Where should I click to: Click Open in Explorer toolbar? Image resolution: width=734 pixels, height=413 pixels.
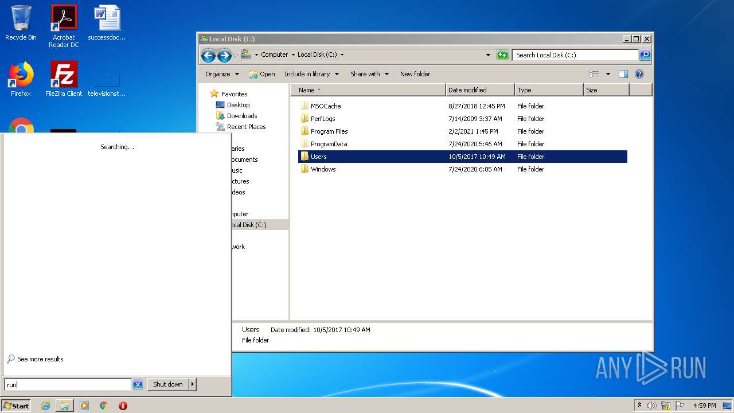tap(262, 74)
